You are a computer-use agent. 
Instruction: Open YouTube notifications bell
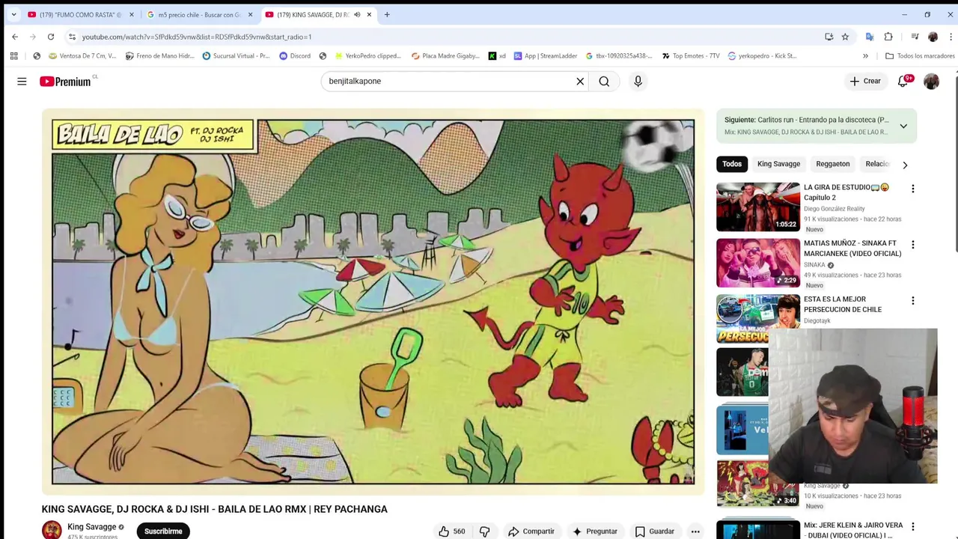pos(903,81)
